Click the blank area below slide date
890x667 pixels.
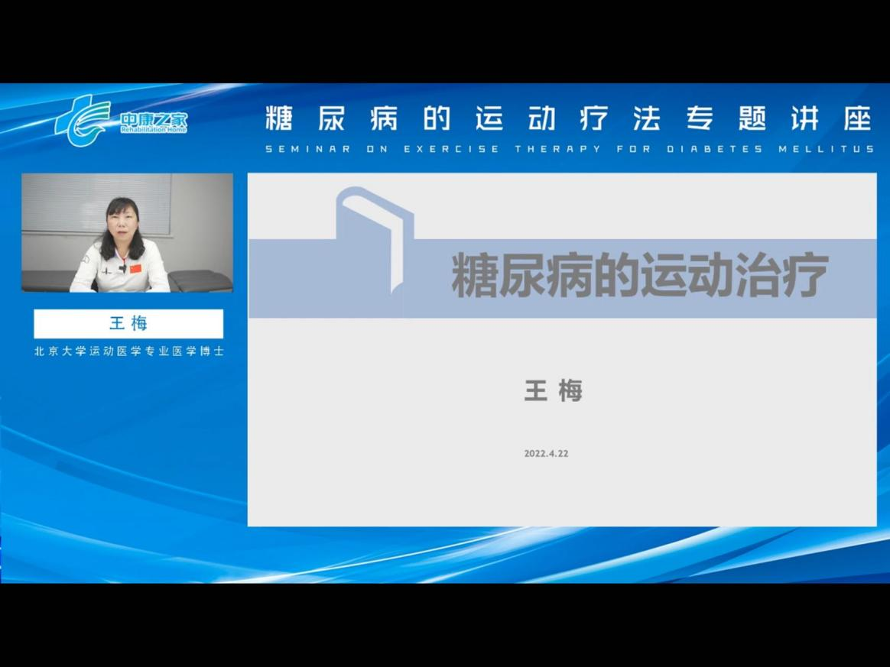pyautogui.click(x=561, y=493)
